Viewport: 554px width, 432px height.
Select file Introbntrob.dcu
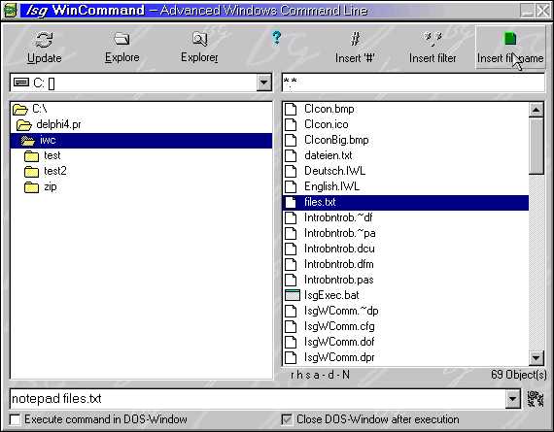405,249
